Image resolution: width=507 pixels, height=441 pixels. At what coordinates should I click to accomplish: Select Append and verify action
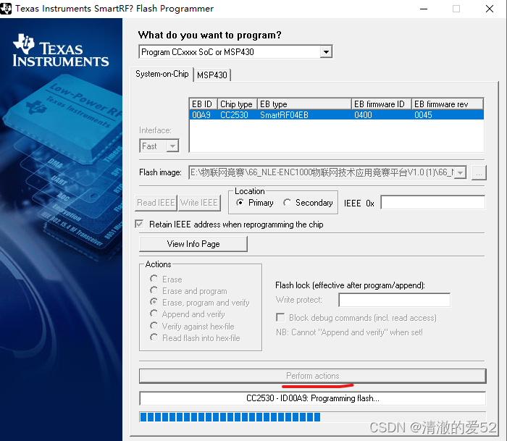click(x=154, y=314)
